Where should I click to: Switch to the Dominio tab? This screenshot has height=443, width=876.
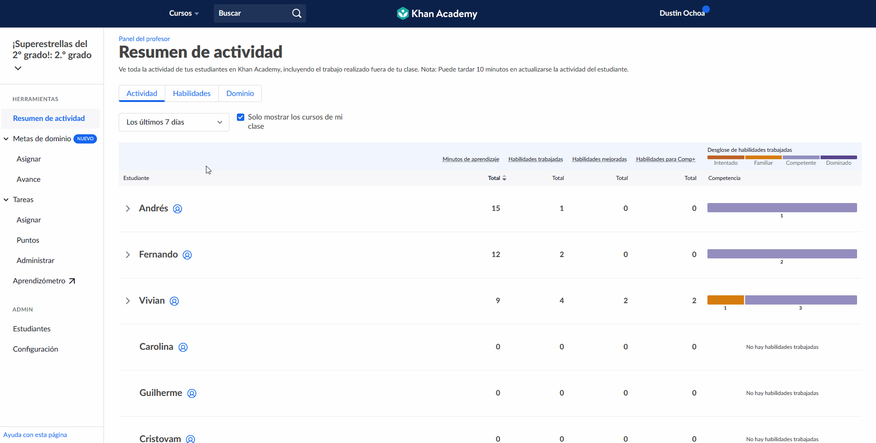(x=240, y=93)
